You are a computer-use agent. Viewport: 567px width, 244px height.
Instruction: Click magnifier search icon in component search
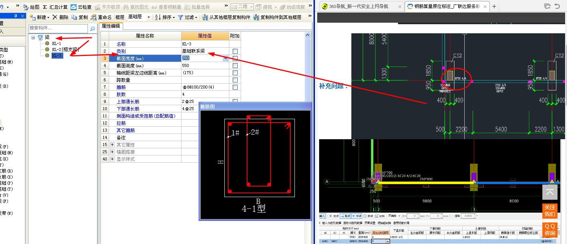pos(92,28)
